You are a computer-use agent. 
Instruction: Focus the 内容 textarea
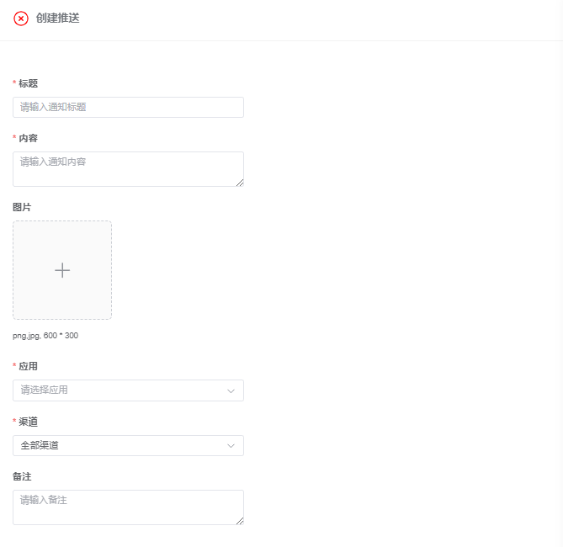point(128,169)
